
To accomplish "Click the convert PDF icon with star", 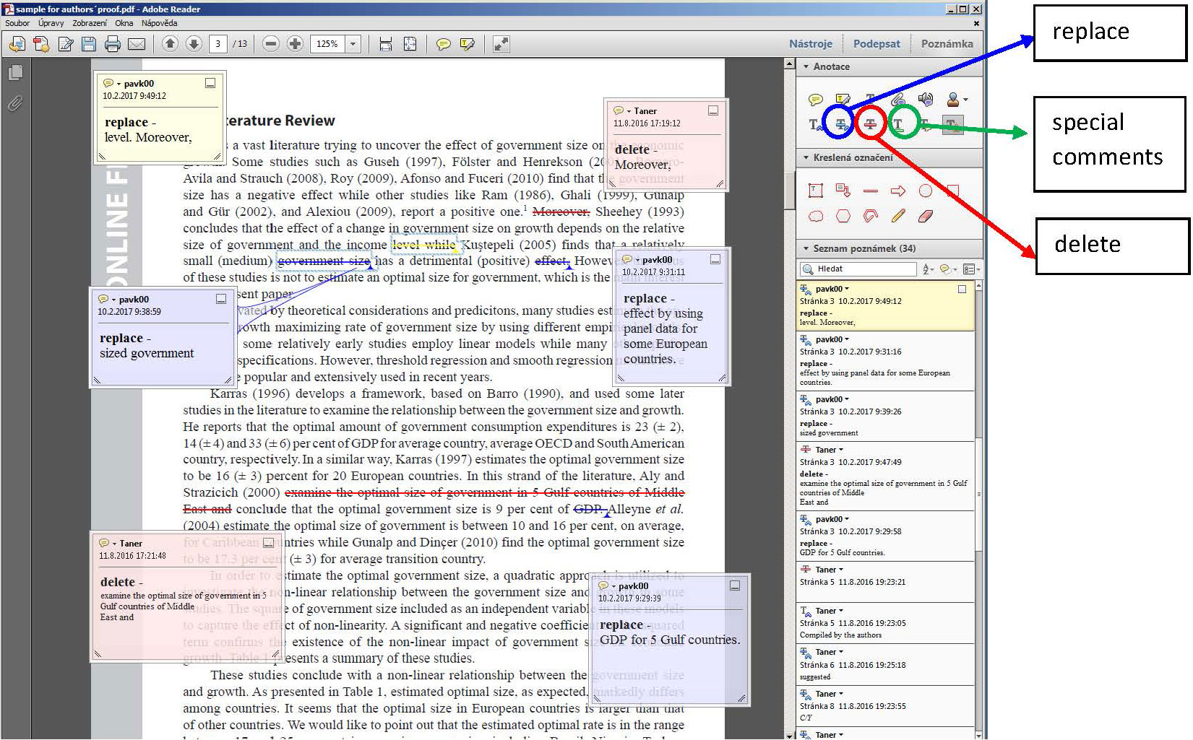I will [41, 44].
